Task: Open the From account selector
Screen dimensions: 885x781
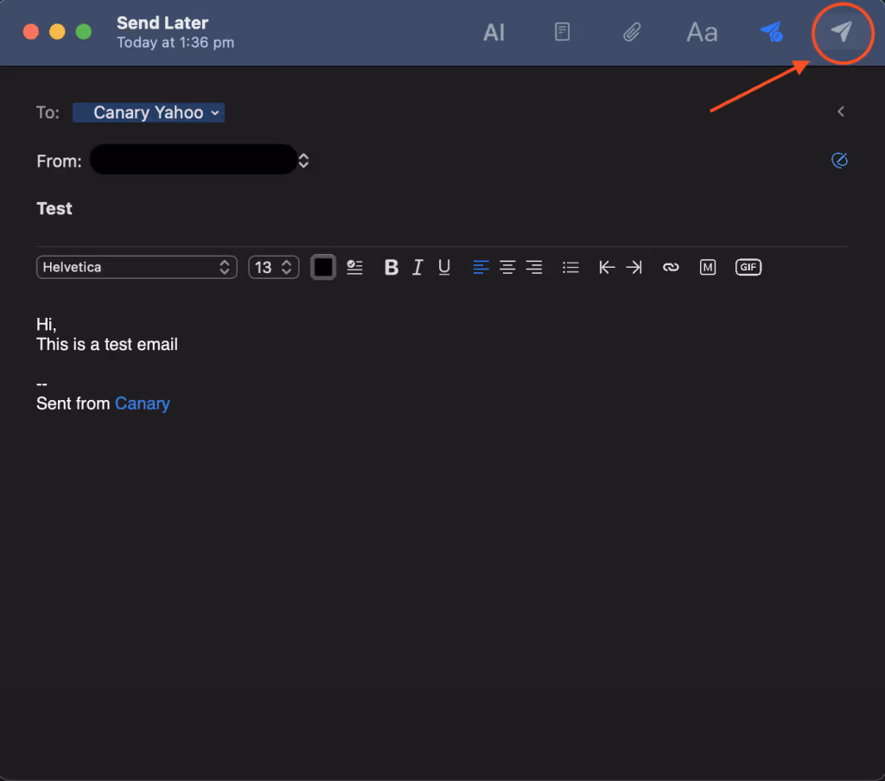Action: (x=200, y=161)
